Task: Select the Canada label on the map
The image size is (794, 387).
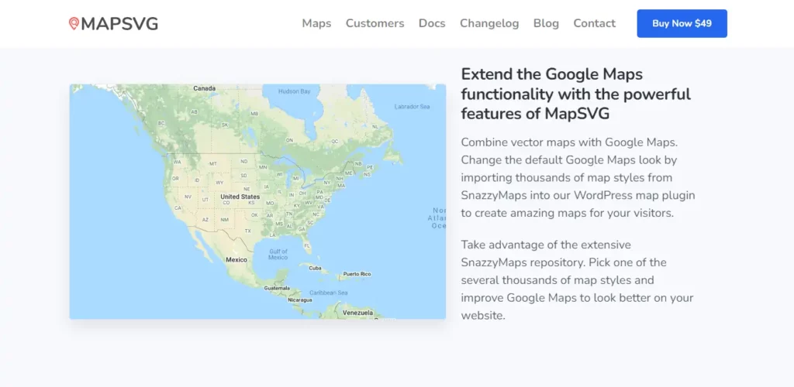Action: pos(204,88)
